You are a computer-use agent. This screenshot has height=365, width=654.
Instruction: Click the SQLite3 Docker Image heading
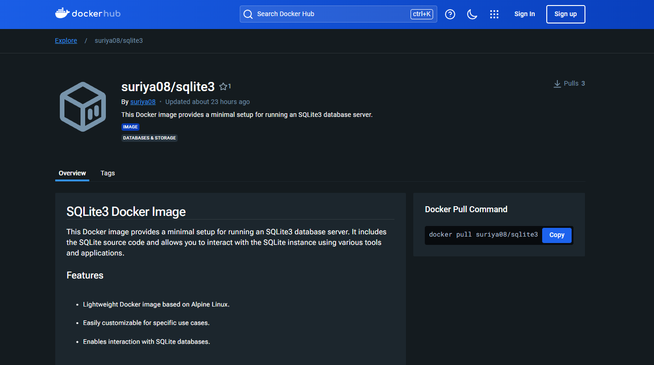(126, 212)
